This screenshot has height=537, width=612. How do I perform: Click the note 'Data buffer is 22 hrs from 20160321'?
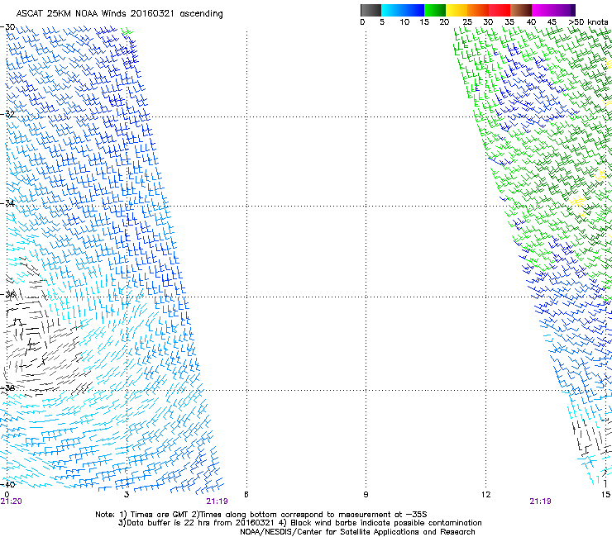200,523
